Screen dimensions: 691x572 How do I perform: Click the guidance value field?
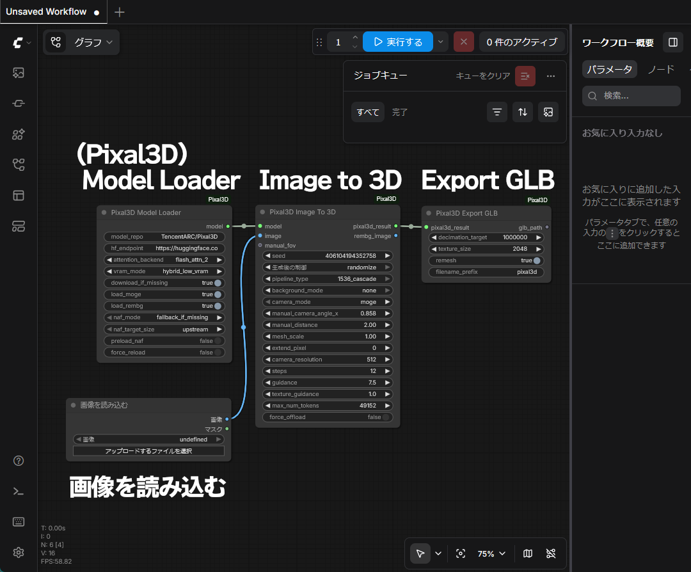point(328,383)
